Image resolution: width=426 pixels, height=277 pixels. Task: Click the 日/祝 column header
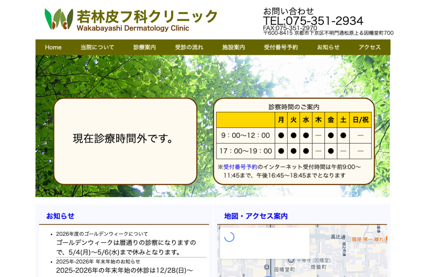pos(361,120)
